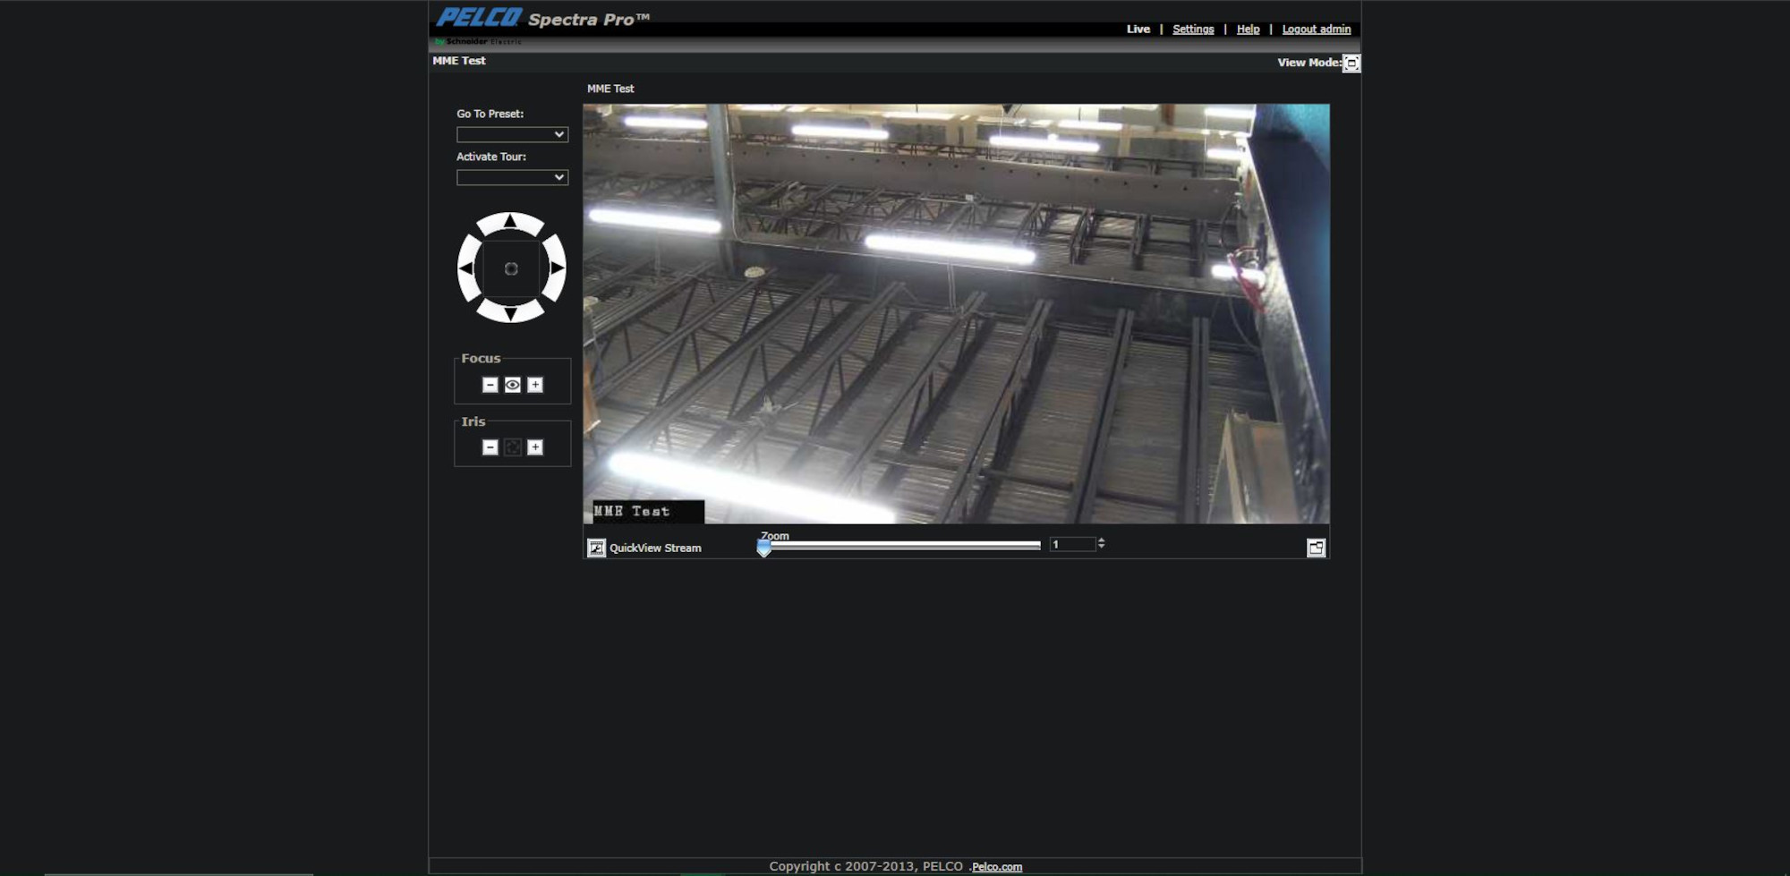This screenshot has width=1790, height=876.
Task: Click the Zoom slider handle
Action: click(x=763, y=548)
